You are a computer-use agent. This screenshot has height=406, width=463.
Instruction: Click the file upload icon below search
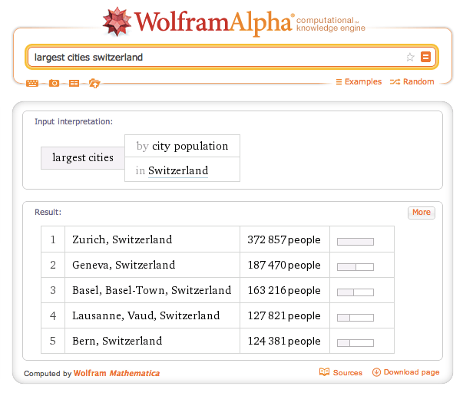(94, 83)
